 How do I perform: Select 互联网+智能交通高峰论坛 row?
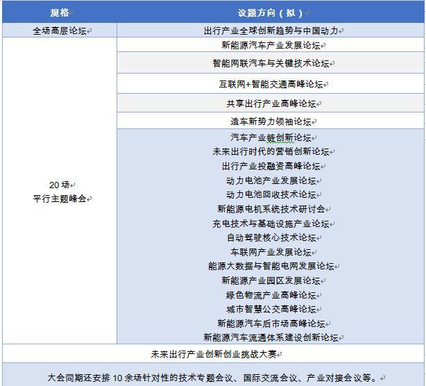(271, 84)
